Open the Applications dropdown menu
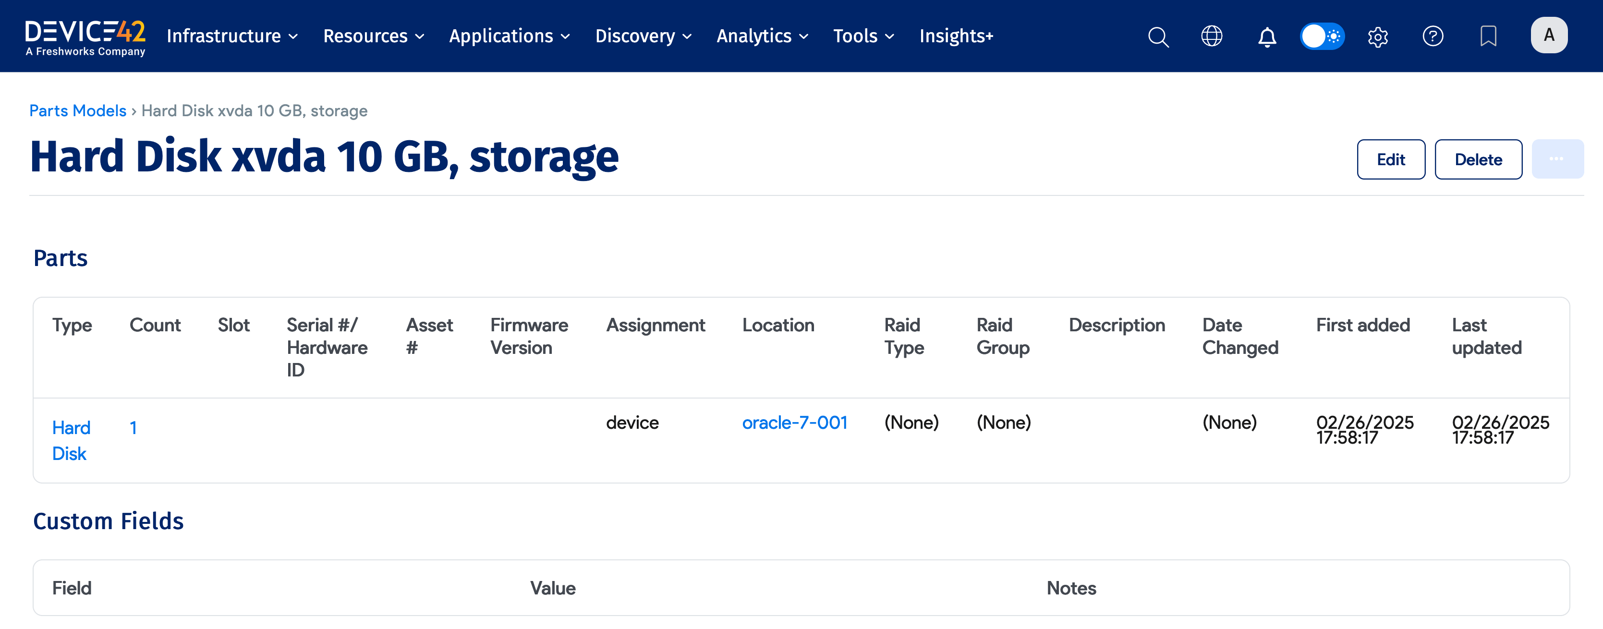The width and height of the screenshot is (1603, 629). pyautogui.click(x=509, y=36)
